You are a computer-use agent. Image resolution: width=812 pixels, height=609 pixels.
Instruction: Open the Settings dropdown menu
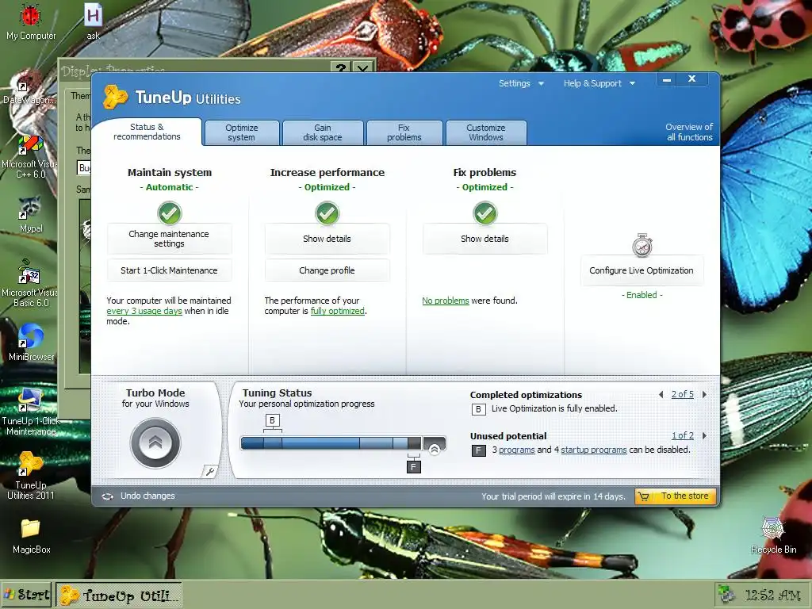coord(521,83)
